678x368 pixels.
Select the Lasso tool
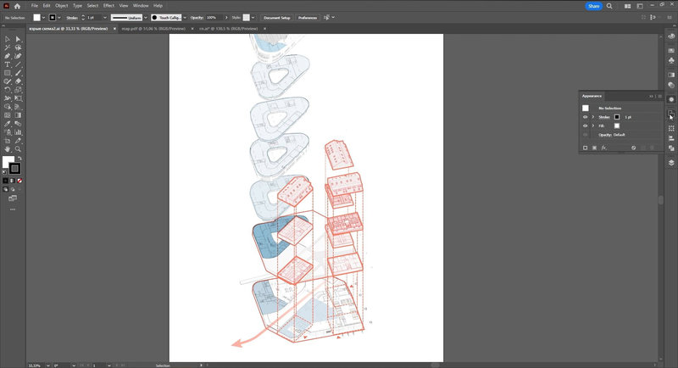click(18, 47)
